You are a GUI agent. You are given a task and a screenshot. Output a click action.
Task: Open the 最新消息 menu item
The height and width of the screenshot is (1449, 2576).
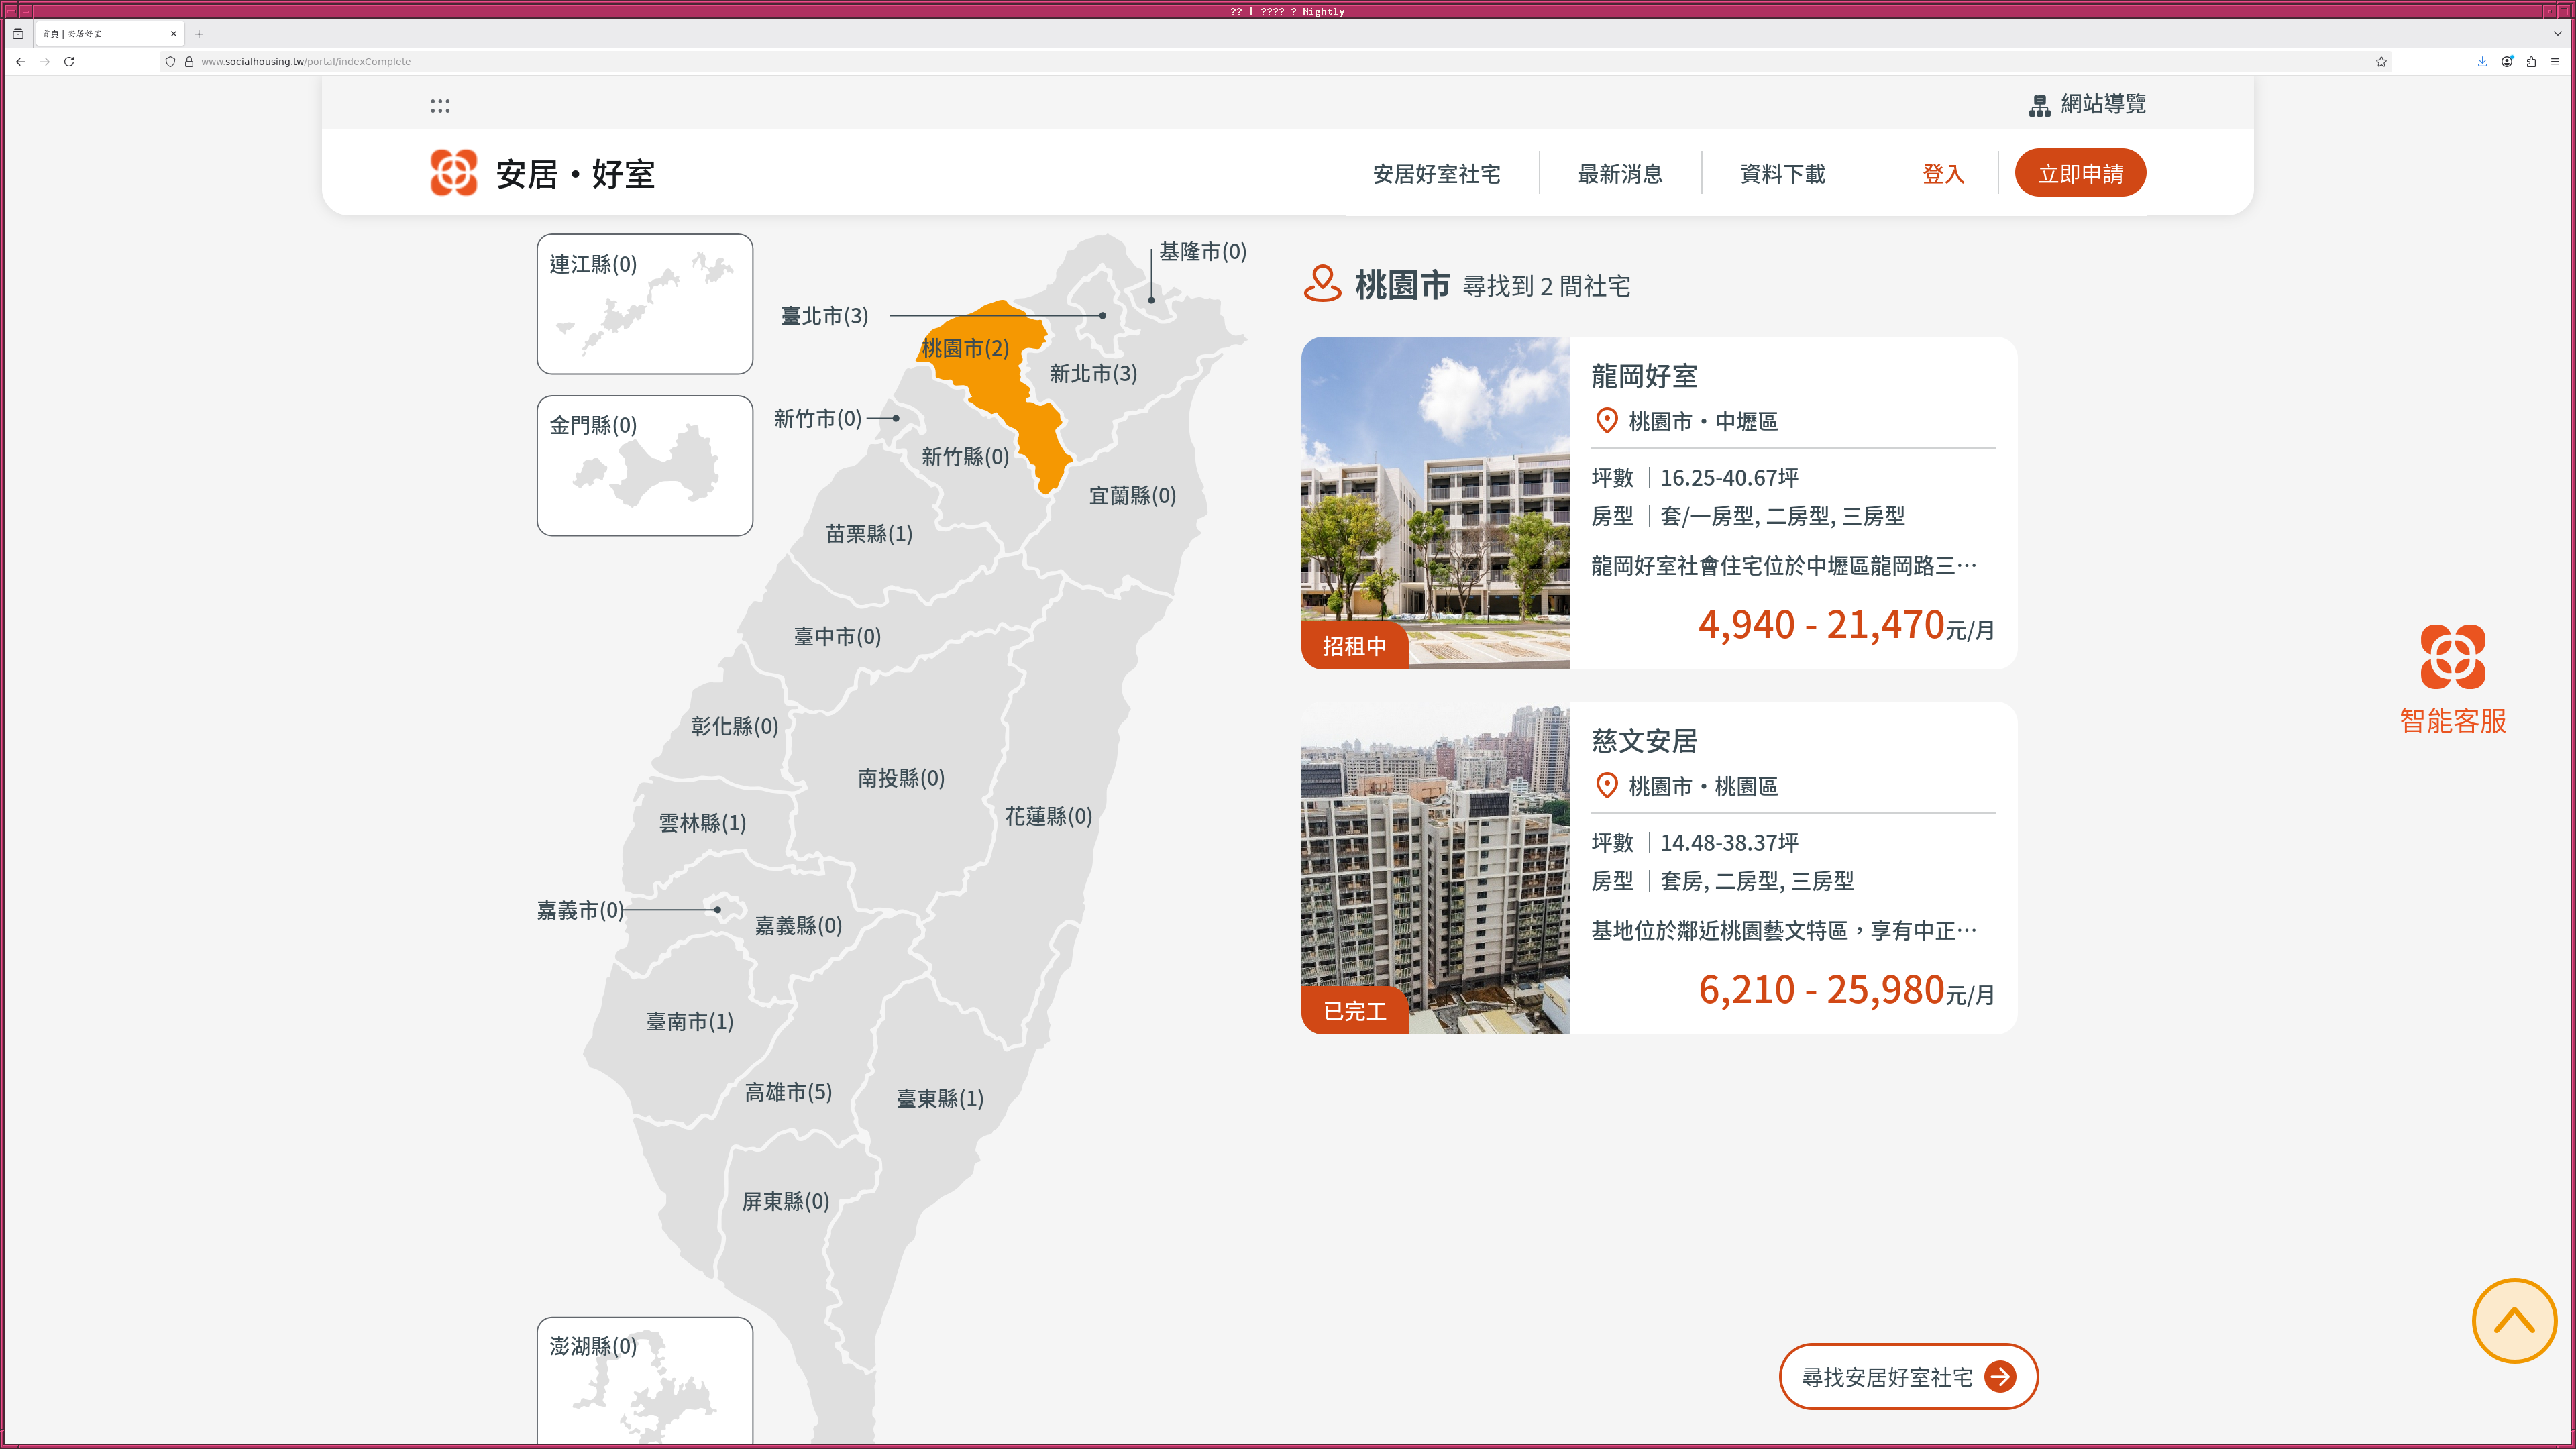pyautogui.click(x=1620, y=174)
